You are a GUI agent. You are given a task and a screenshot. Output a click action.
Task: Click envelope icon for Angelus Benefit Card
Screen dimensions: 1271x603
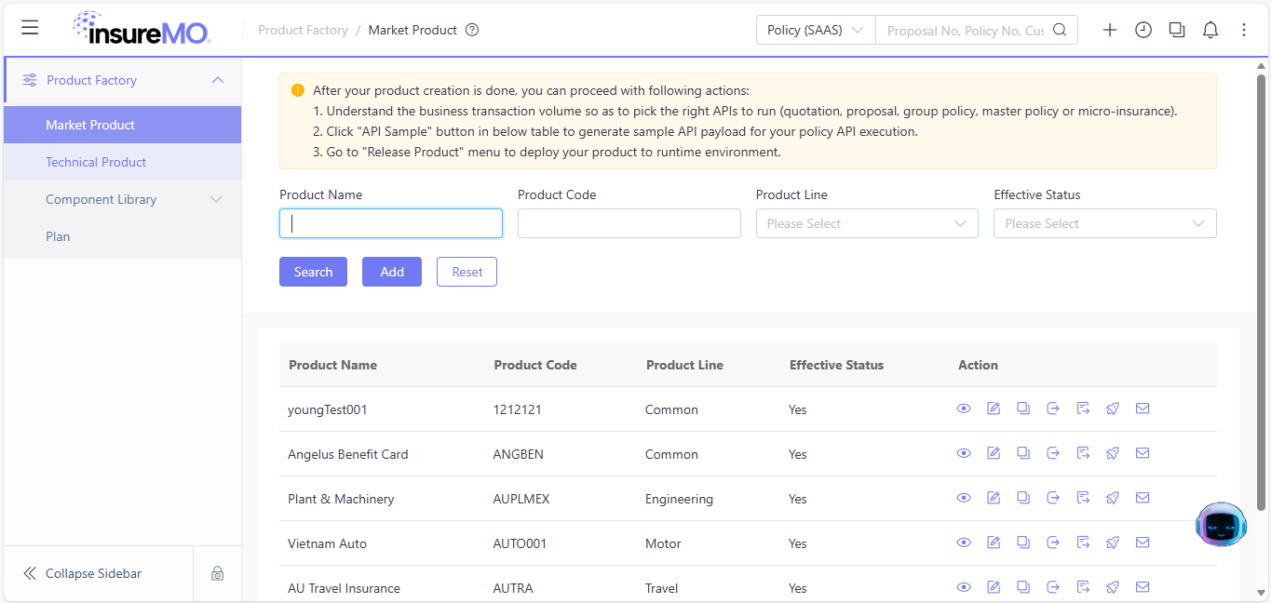pyautogui.click(x=1143, y=453)
